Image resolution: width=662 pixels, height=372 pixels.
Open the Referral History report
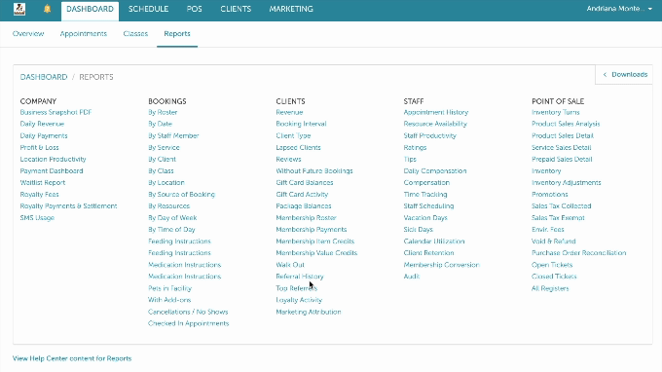click(300, 277)
